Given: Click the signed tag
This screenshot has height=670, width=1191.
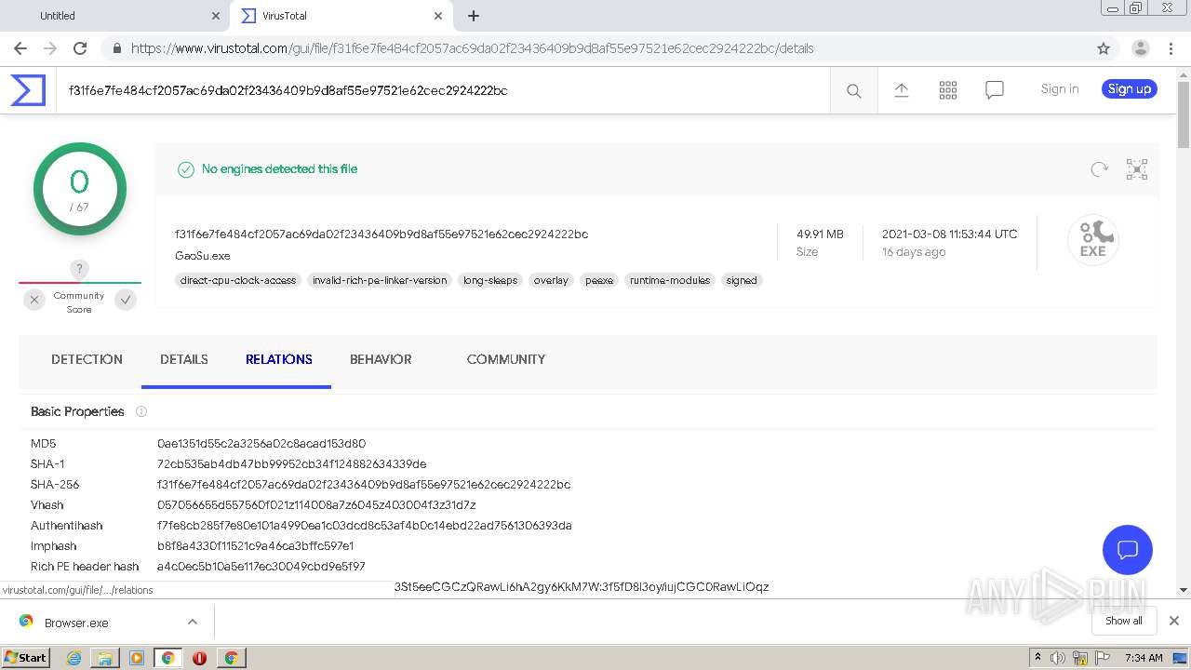Looking at the screenshot, I should [x=742, y=280].
